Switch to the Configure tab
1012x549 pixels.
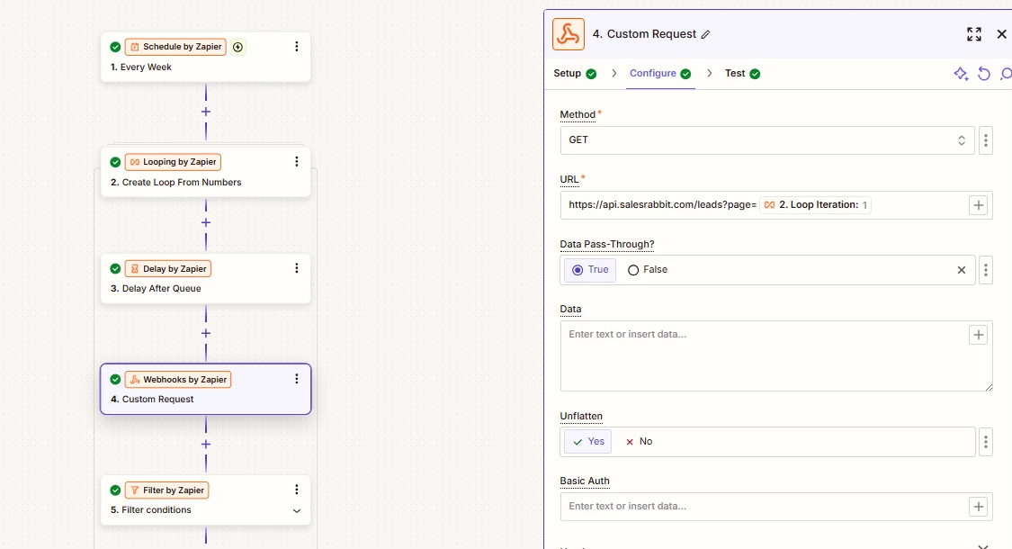[660, 74]
